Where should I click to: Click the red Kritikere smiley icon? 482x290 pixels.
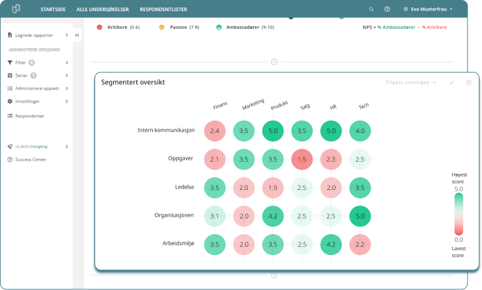(100, 27)
